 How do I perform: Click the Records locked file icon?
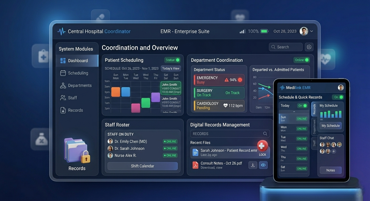(63, 110)
